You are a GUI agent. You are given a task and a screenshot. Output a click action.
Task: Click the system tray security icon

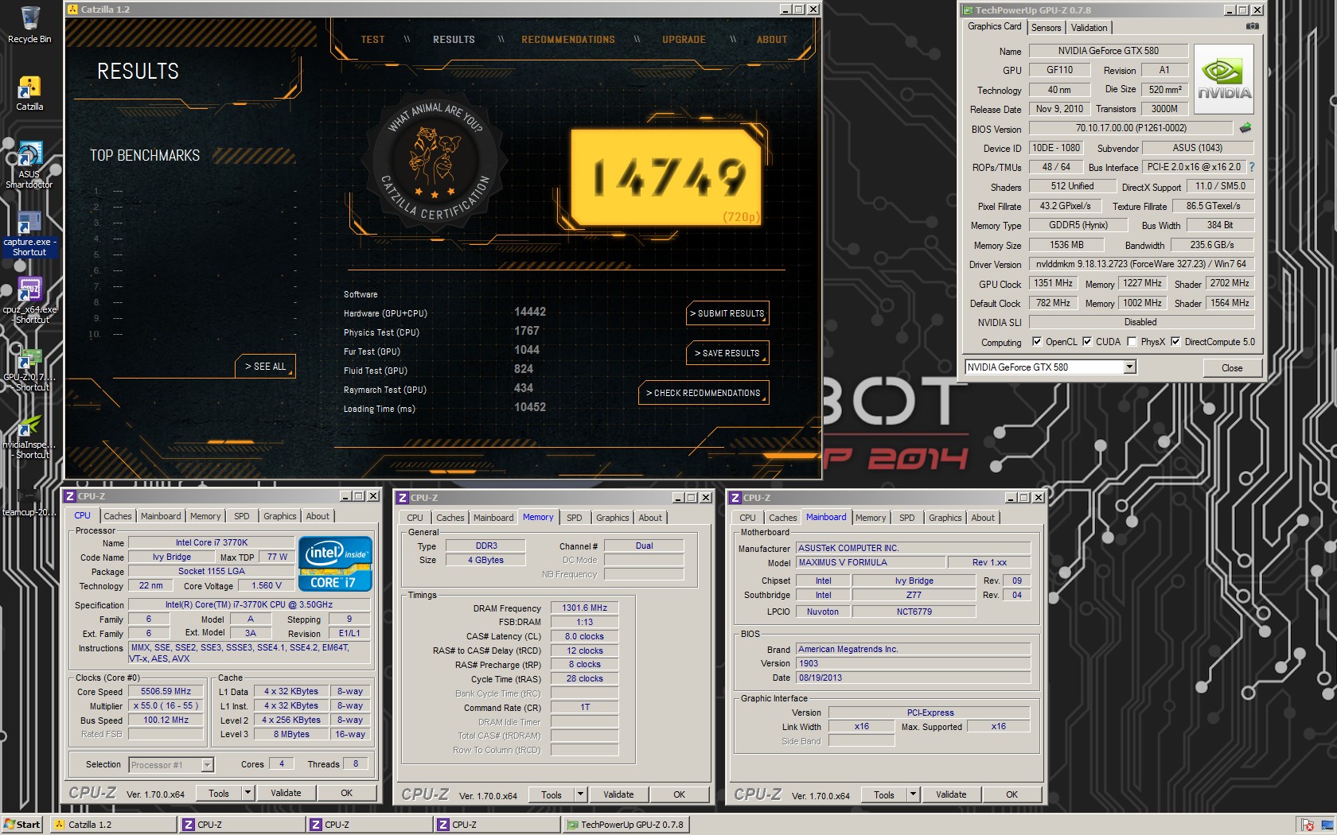point(1307,825)
